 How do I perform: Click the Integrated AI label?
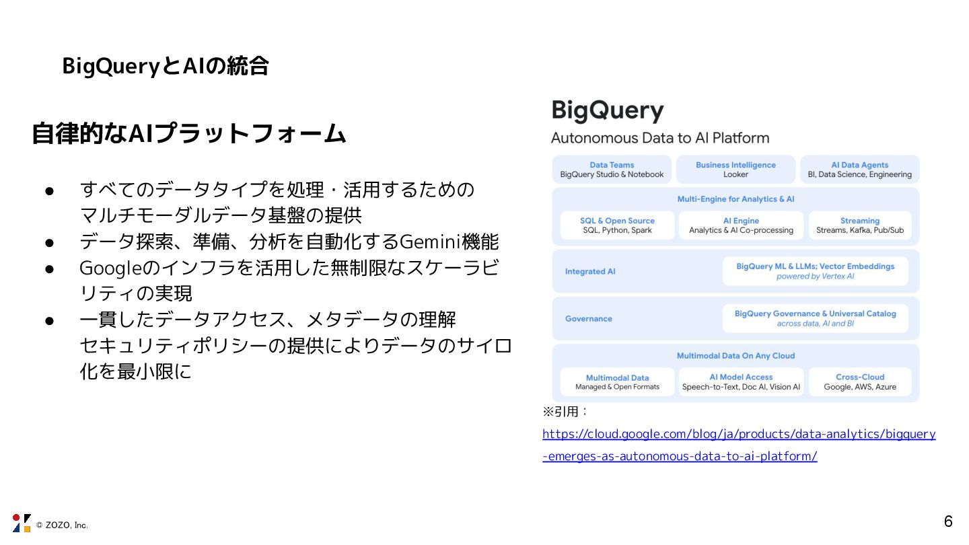click(x=590, y=272)
